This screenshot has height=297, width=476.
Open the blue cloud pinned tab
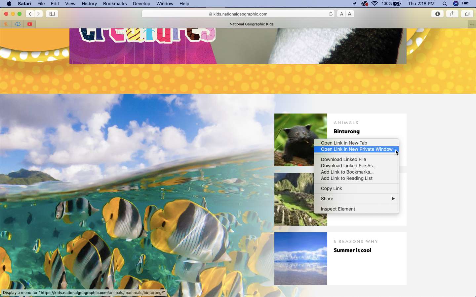click(18, 24)
